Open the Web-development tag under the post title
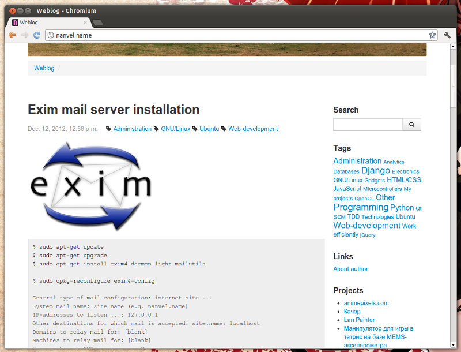 [253, 129]
